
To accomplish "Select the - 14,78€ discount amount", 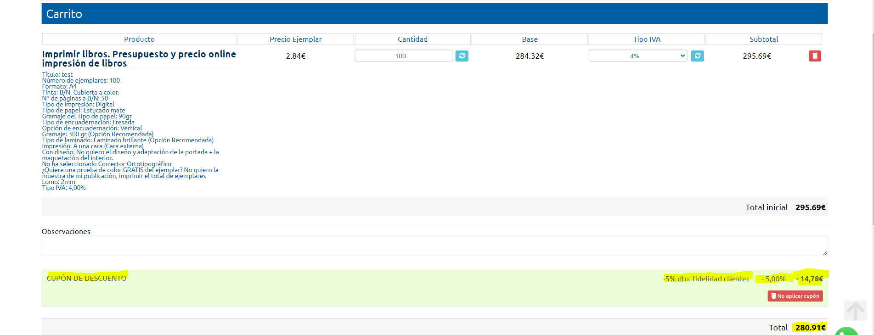I will click(x=810, y=279).
